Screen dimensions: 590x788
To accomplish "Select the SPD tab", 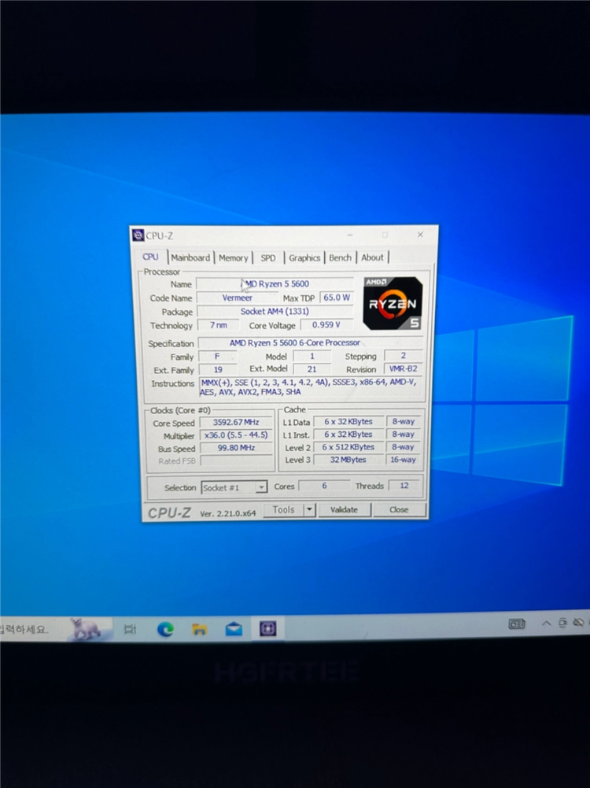I will [x=268, y=257].
